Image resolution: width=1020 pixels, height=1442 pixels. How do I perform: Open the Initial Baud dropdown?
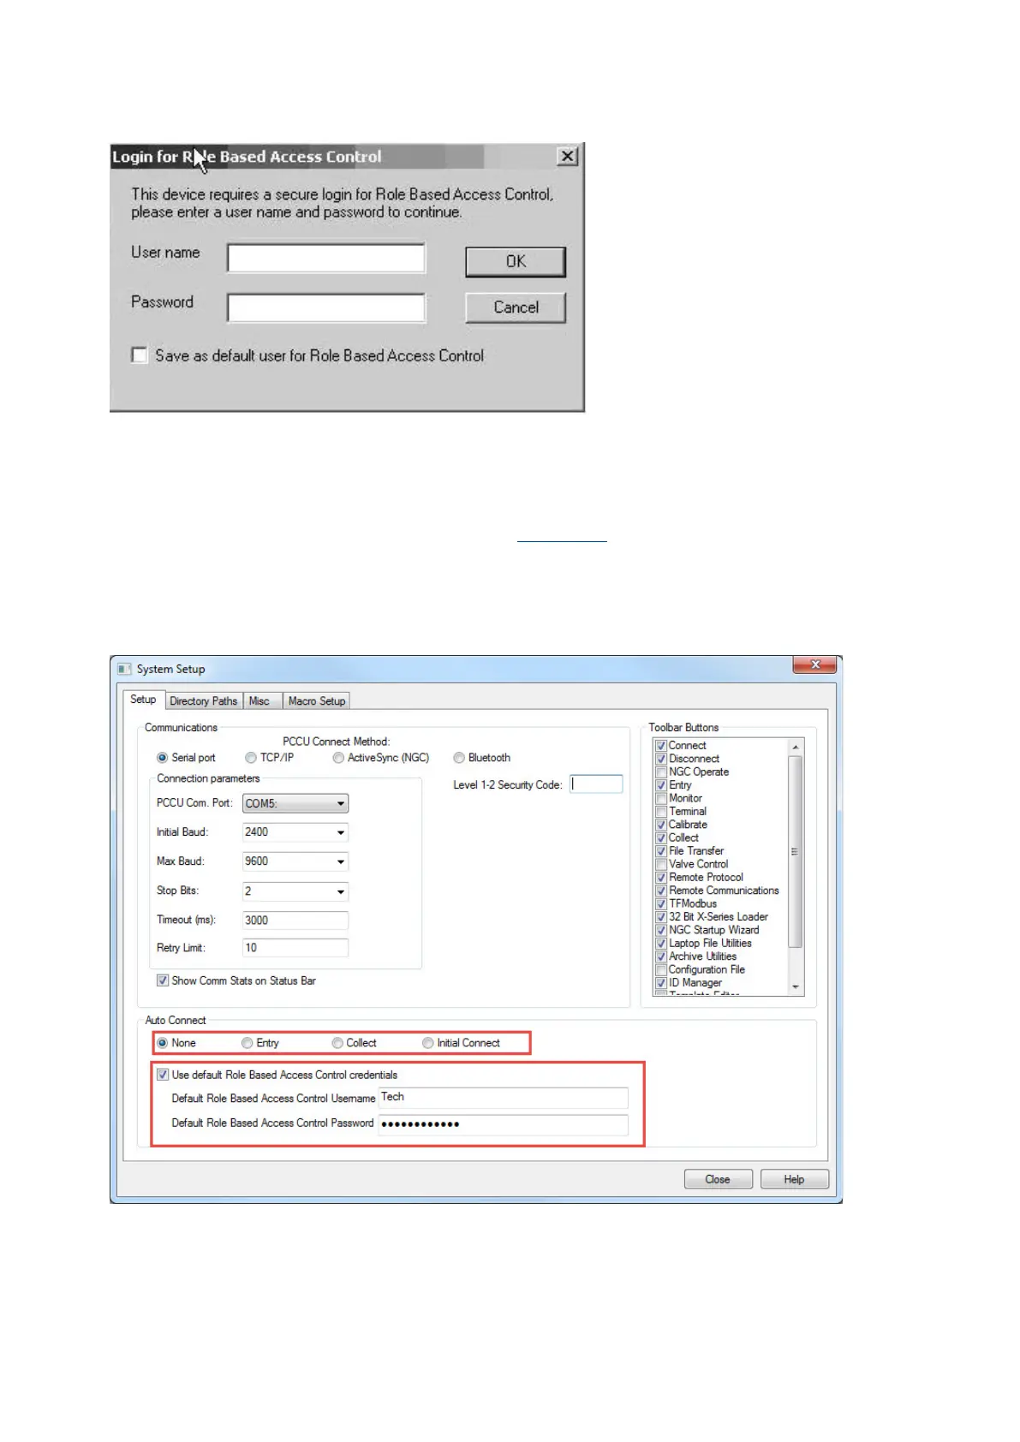coord(295,832)
